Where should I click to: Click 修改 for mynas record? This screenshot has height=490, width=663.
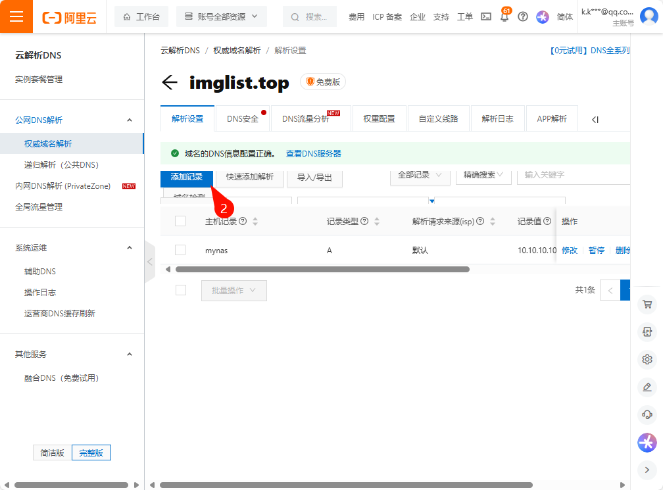tap(570, 251)
